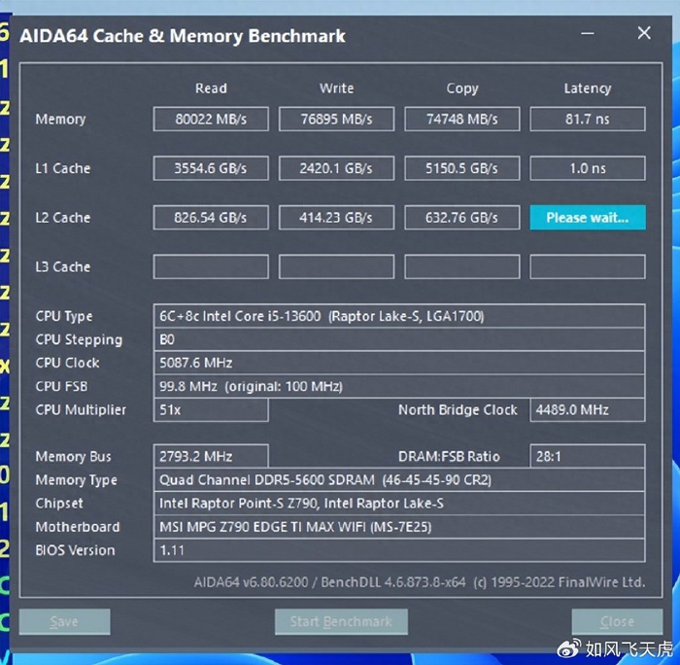Screen dimensions: 680x665
Task: Click the L2 Cache row label
Action: click(x=63, y=218)
